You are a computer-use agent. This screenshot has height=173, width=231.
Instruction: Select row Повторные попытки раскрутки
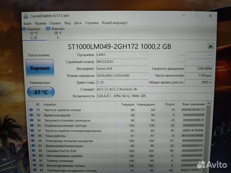(118, 141)
